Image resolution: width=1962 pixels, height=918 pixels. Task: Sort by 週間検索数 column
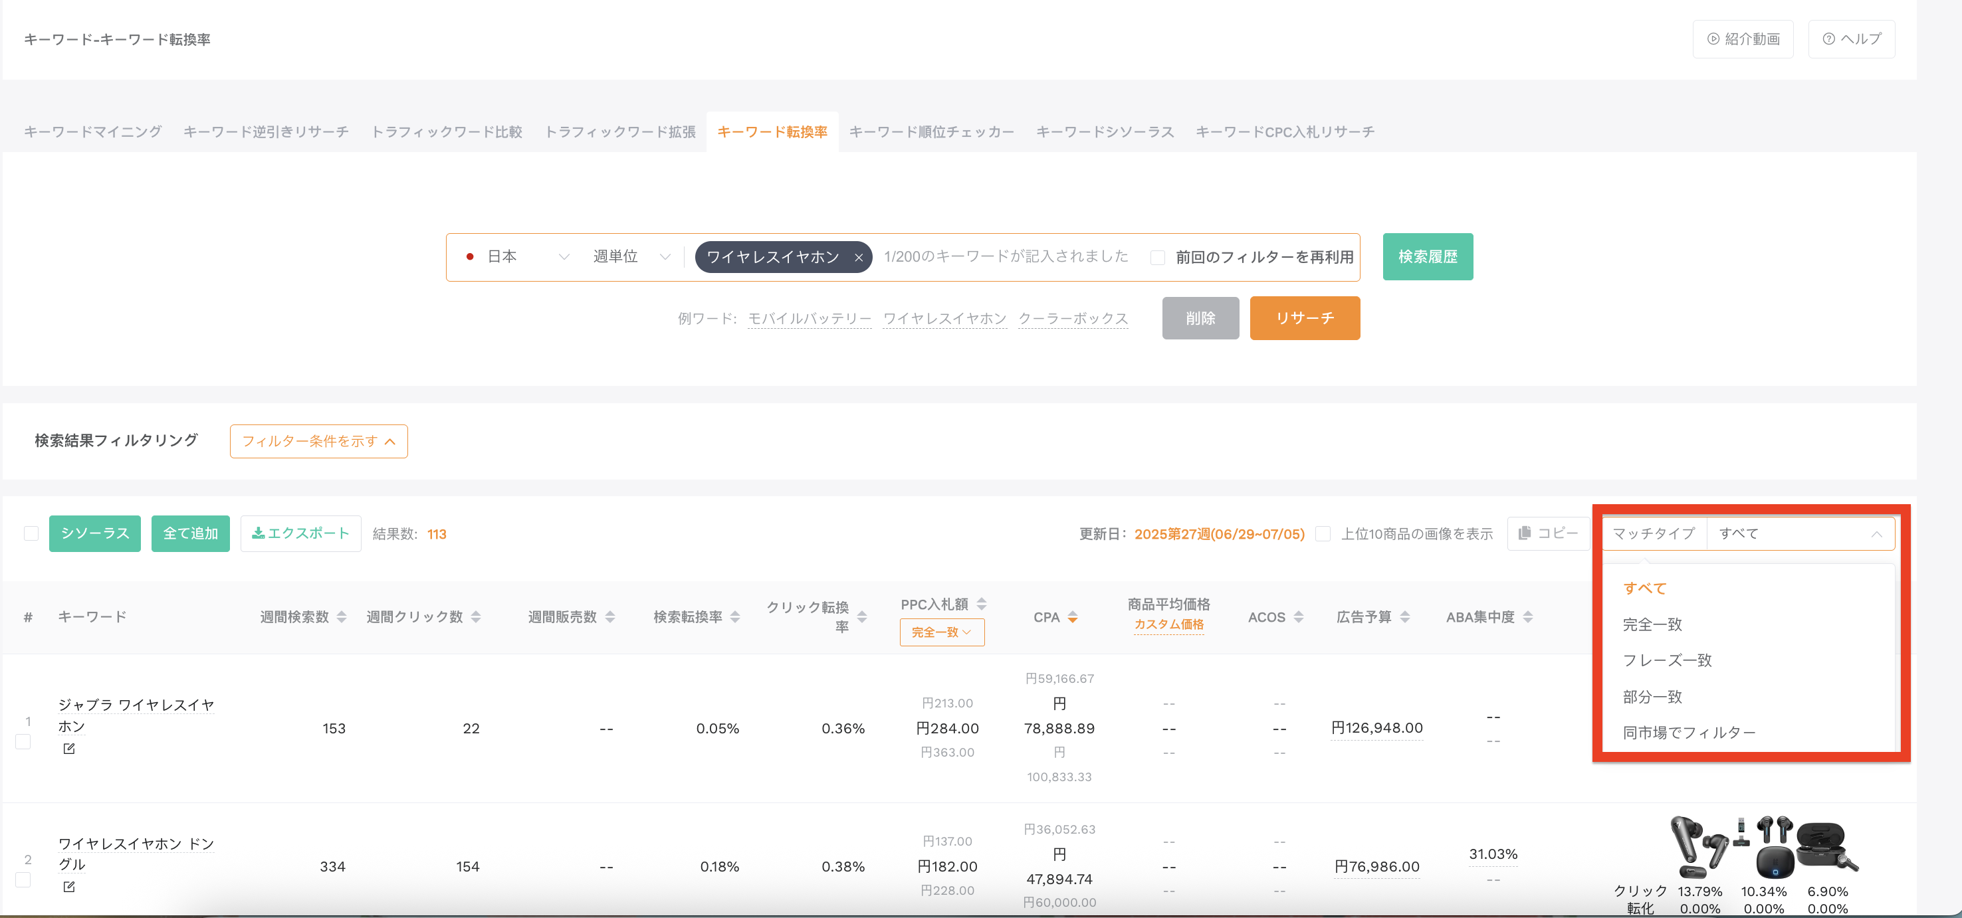[341, 617]
